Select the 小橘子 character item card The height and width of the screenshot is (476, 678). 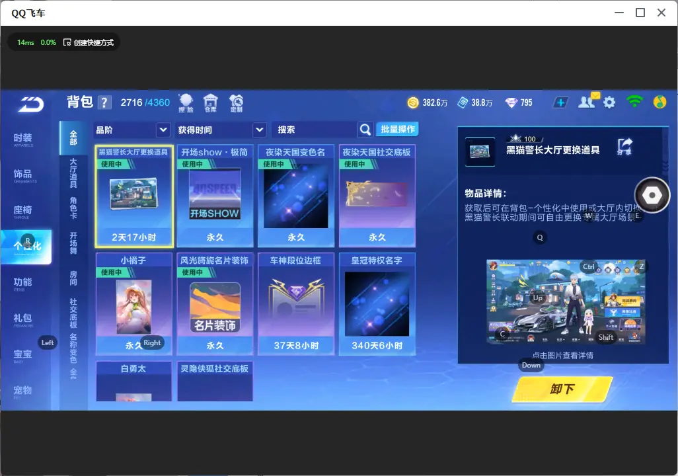click(134, 304)
